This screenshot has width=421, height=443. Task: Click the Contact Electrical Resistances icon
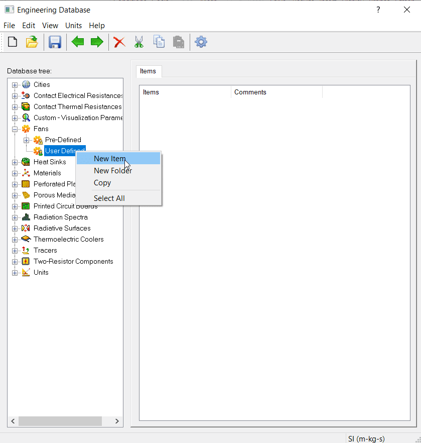[26, 95]
